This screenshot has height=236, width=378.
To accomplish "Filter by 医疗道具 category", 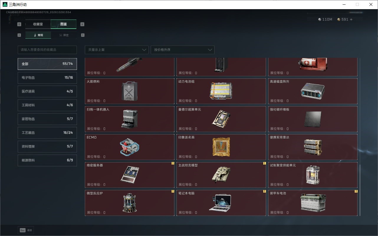I will point(47,91).
